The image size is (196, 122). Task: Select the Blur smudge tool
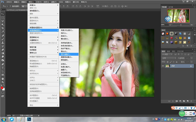3,57
